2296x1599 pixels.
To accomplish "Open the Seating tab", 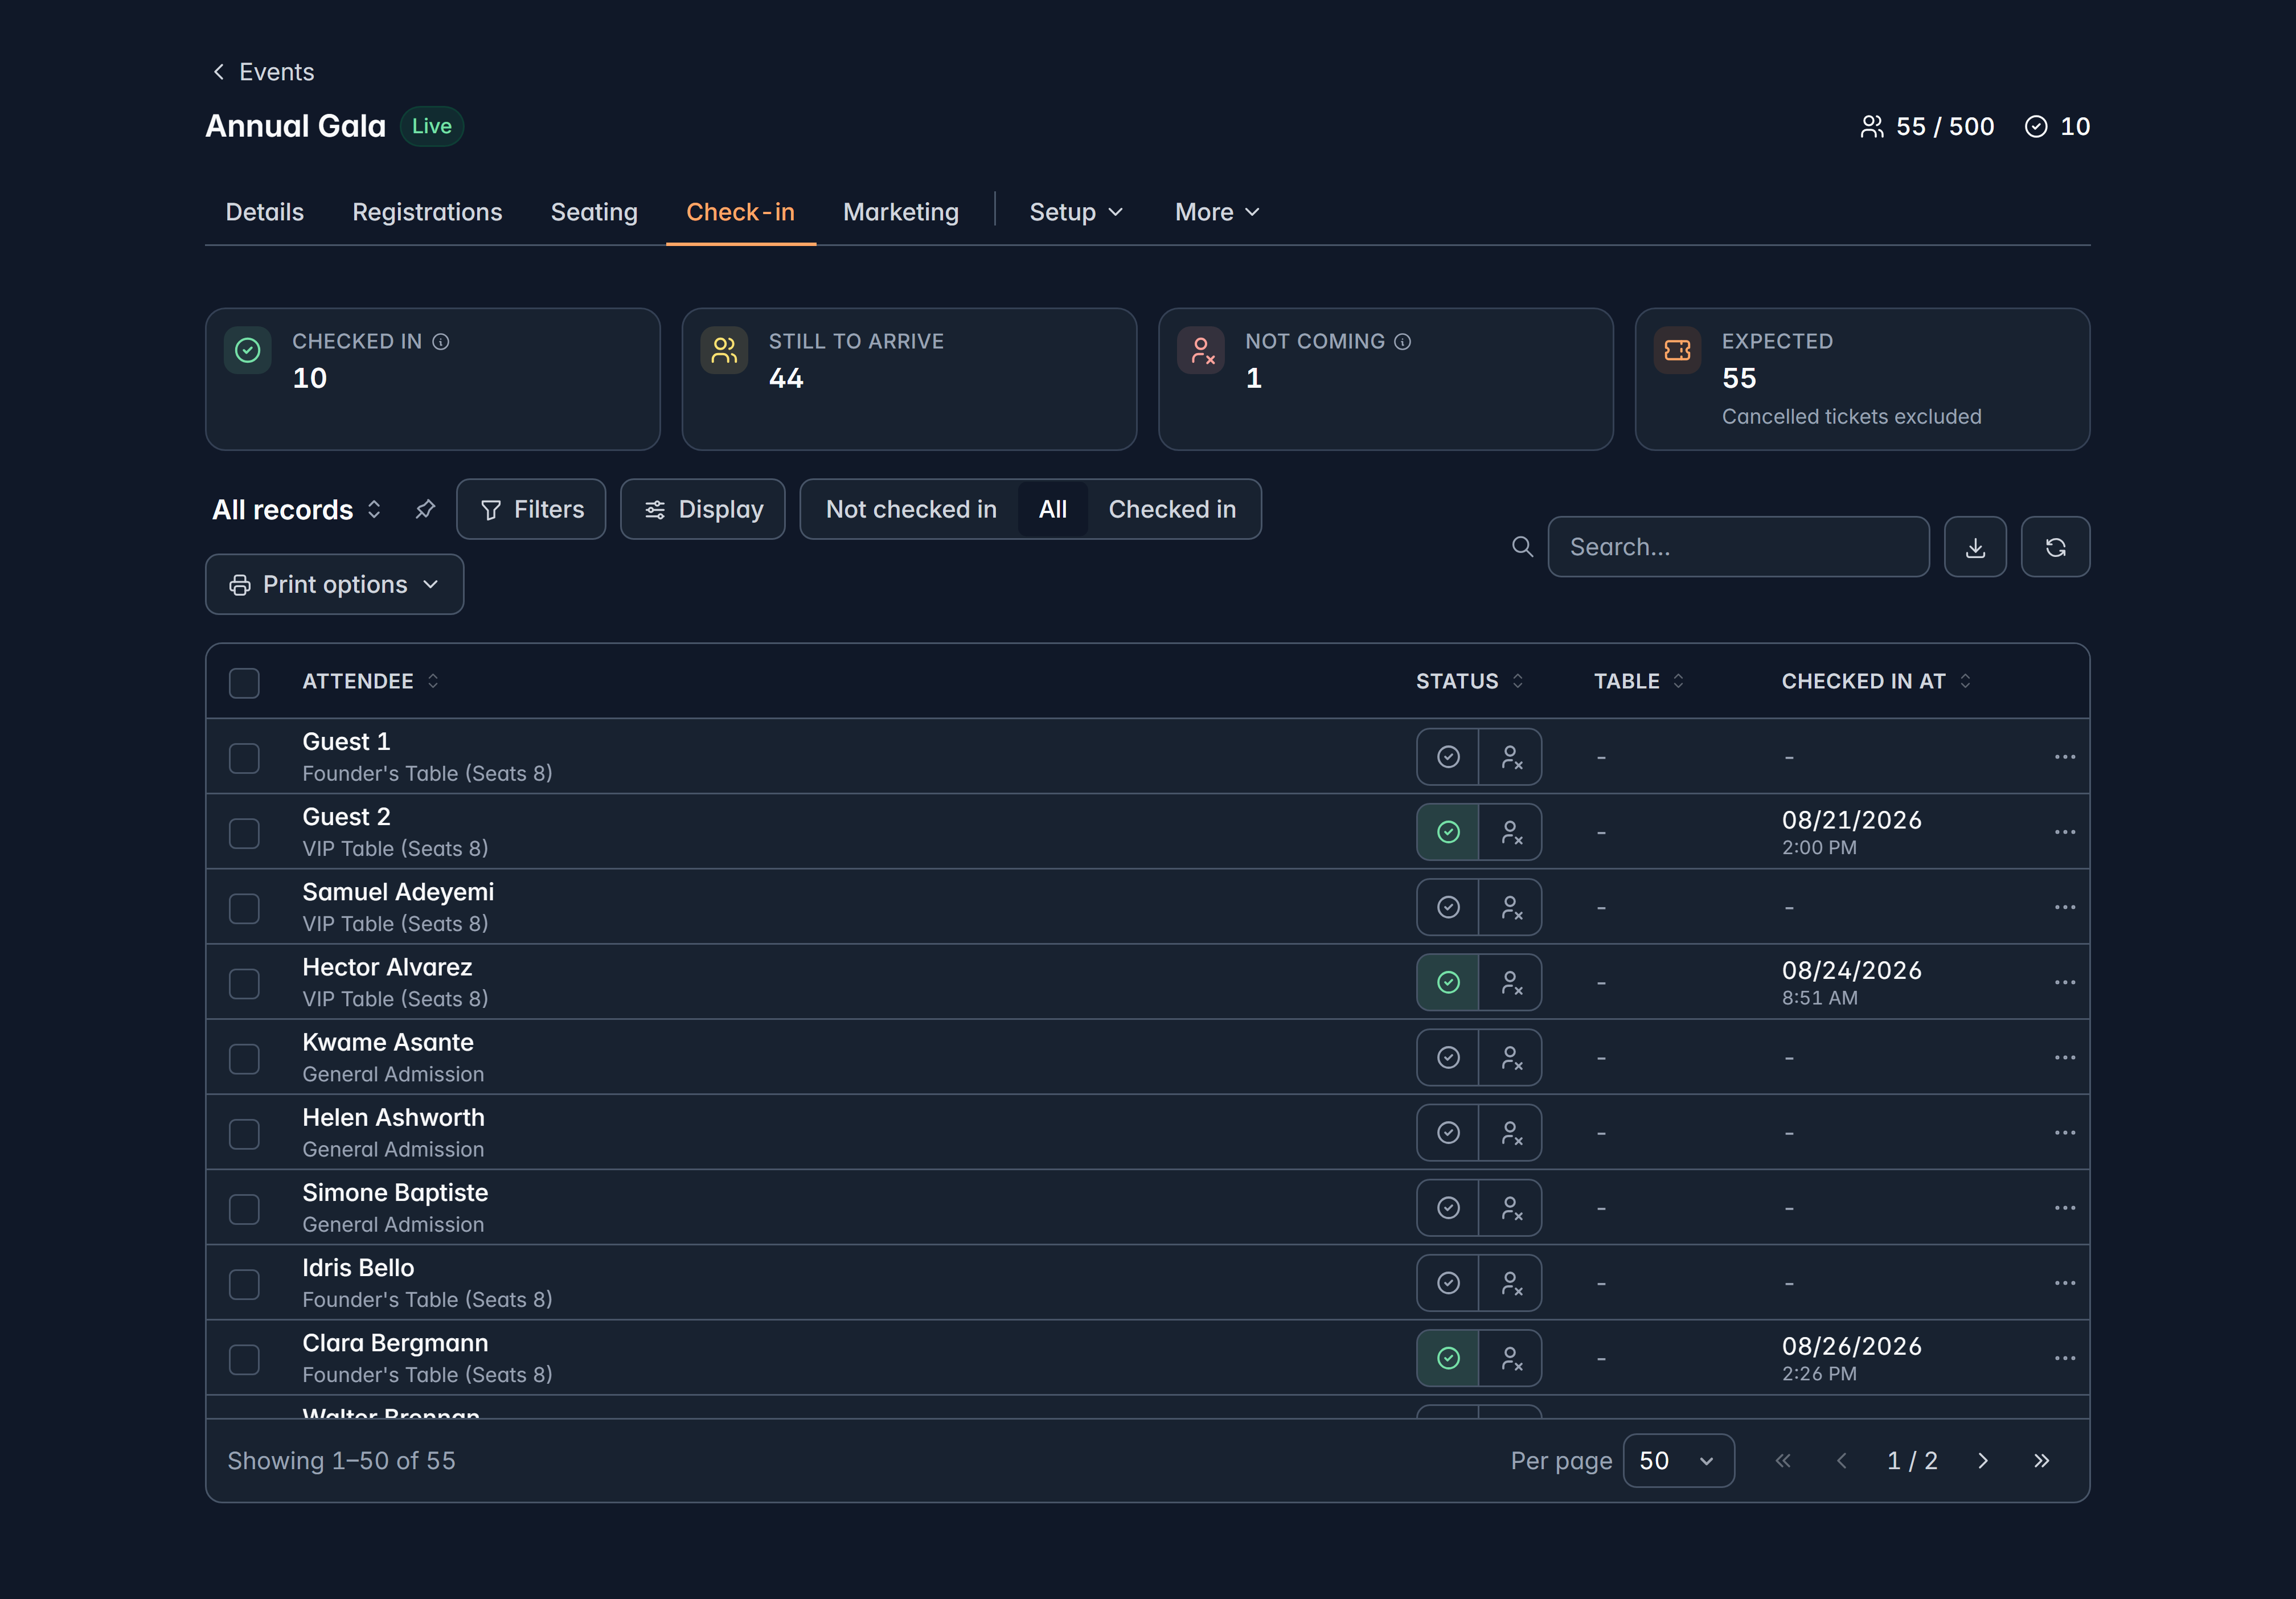I will (x=594, y=212).
